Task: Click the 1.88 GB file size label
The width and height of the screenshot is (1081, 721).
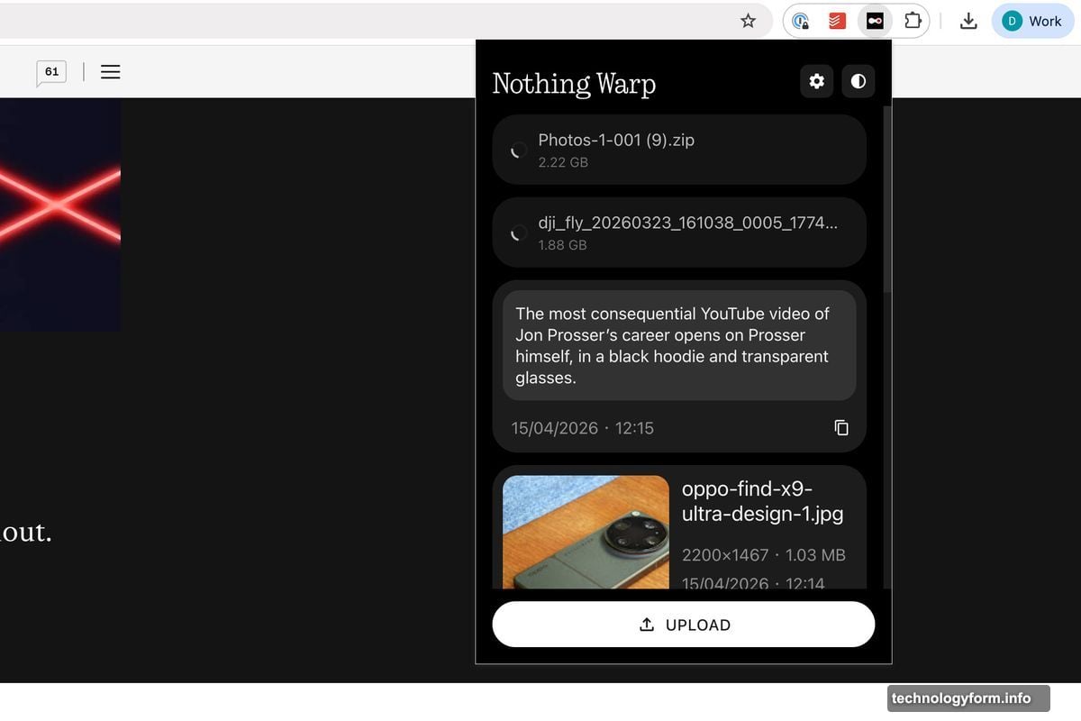Action: point(562,244)
